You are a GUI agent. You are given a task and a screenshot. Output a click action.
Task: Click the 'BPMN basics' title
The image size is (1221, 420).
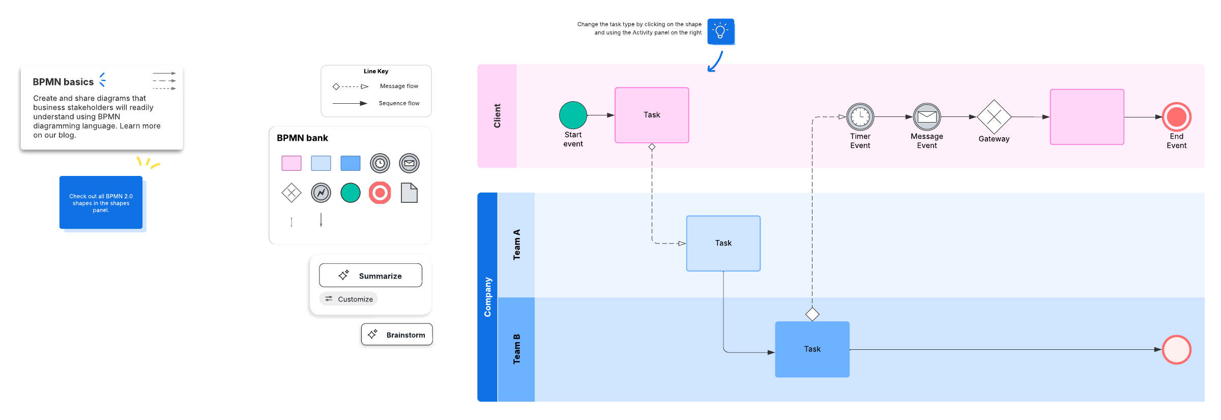click(63, 82)
